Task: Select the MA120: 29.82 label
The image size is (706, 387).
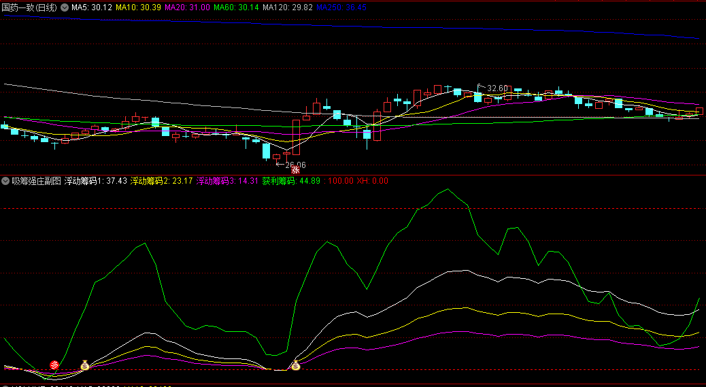Action: pyautogui.click(x=288, y=7)
